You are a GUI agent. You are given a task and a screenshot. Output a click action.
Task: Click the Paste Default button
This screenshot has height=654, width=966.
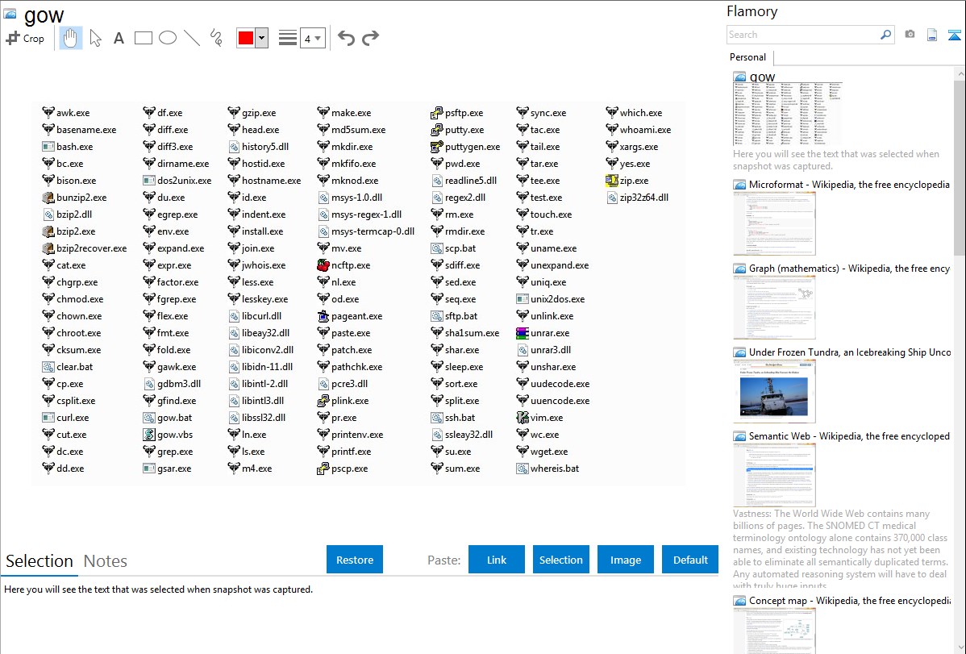(x=690, y=560)
